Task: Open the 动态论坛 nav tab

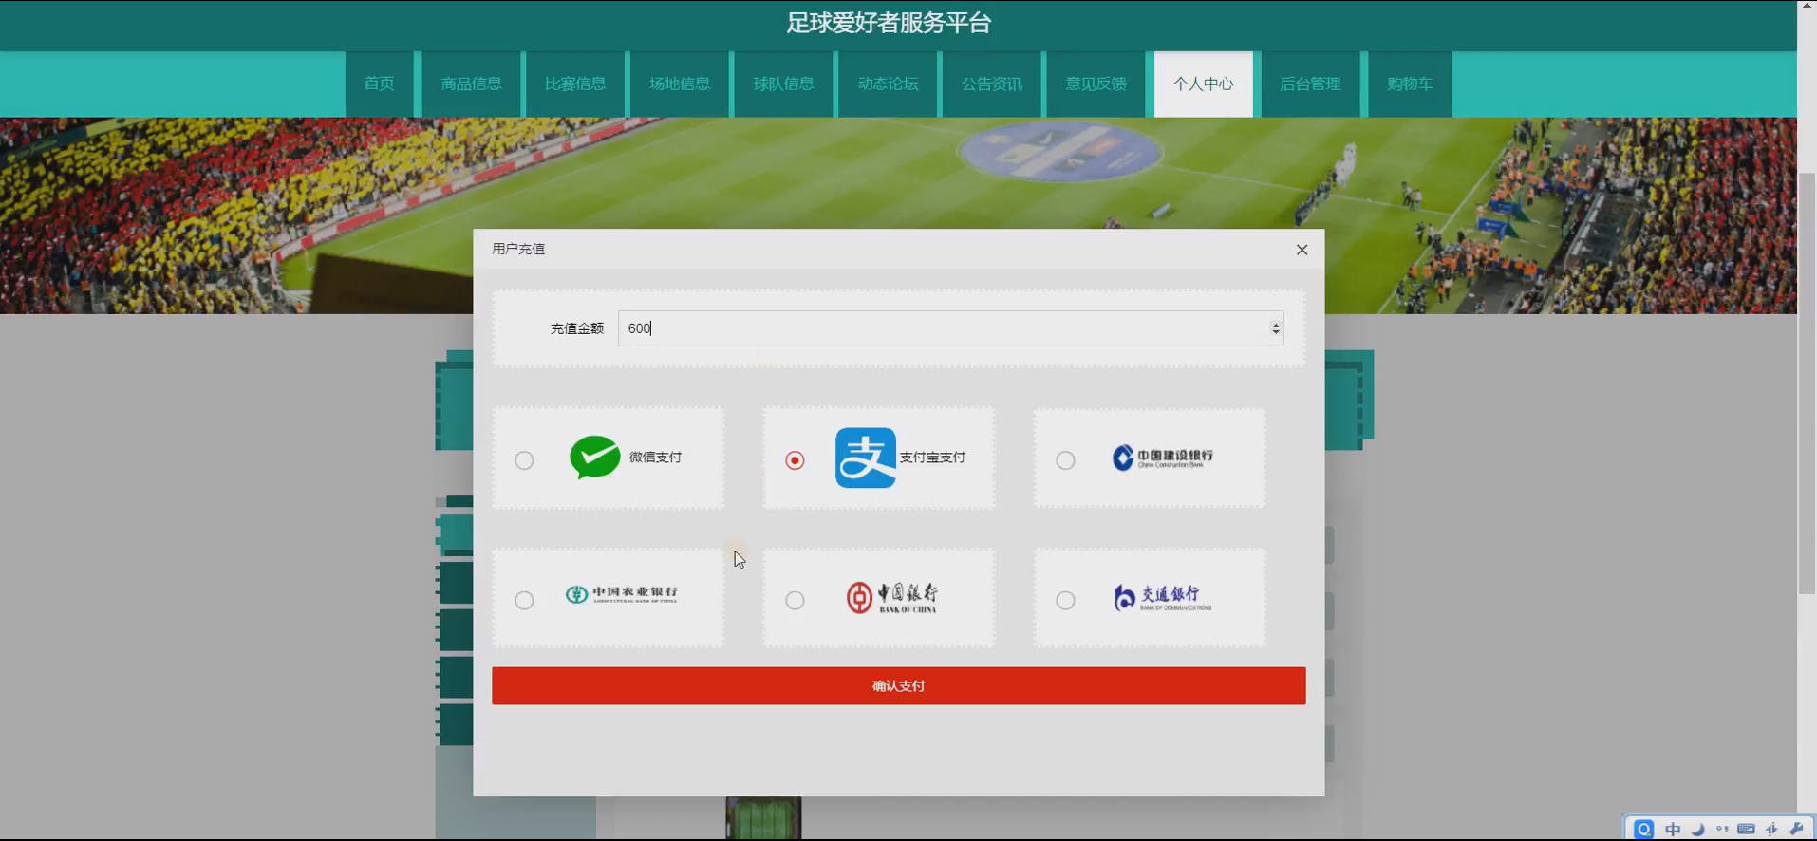Action: click(888, 84)
